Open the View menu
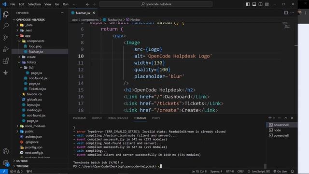This screenshot has height=174, width=309. click(x=48, y=4)
